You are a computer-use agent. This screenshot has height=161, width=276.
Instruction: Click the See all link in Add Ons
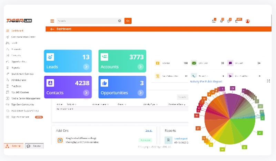point(149,131)
